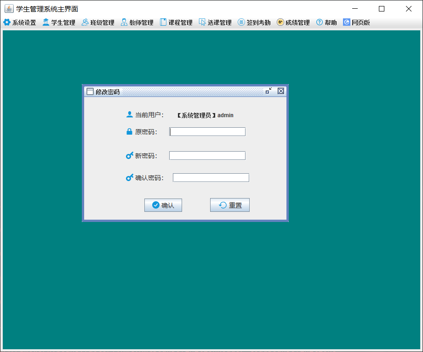Open 选课管理 with its cursor icon
423x352 pixels.
click(202, 22)
